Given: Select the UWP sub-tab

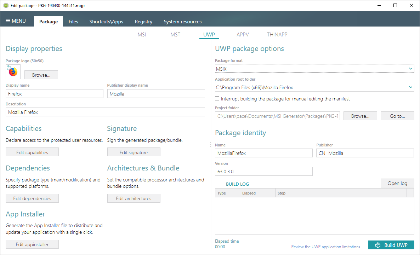Looking at the screenshot, I should pyautogui.click(x=209, y=35).
